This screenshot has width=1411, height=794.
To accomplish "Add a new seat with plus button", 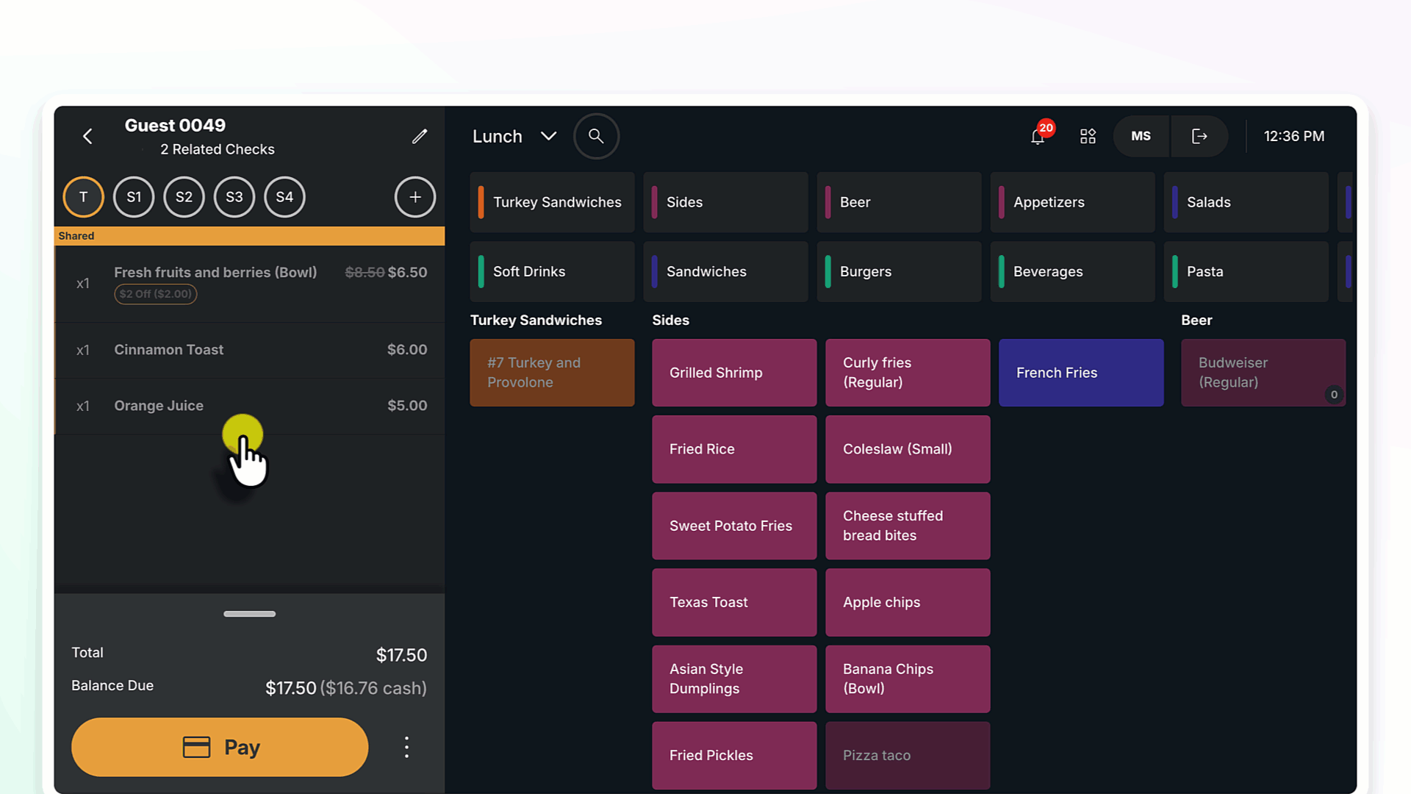I will [x=415, y=197].
